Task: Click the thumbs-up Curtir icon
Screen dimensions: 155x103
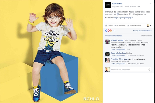Action: [106, 26]
